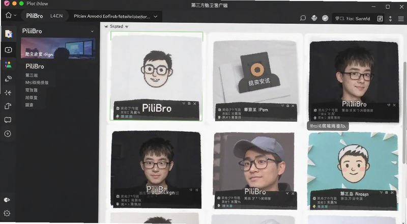This screenshot has height=224, width=407.
Task: Open the colorful people icon in the left sidebar
Action: 8,65
